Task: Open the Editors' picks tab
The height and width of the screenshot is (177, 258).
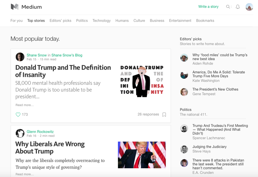Action: pyautogui.click(x=60, y=21)
